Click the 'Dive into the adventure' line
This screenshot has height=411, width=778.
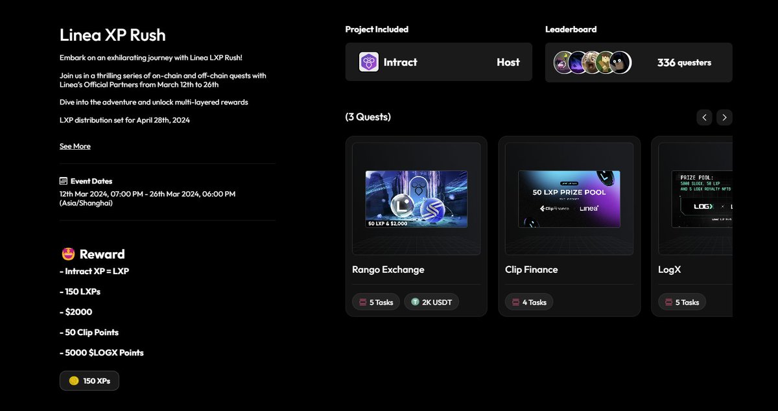(154, 102)
